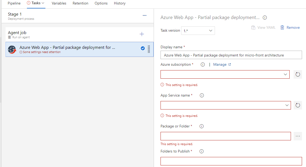The image size is (306, 167).
Task: Click the Remove trash icon
Action: coord(282,27)
